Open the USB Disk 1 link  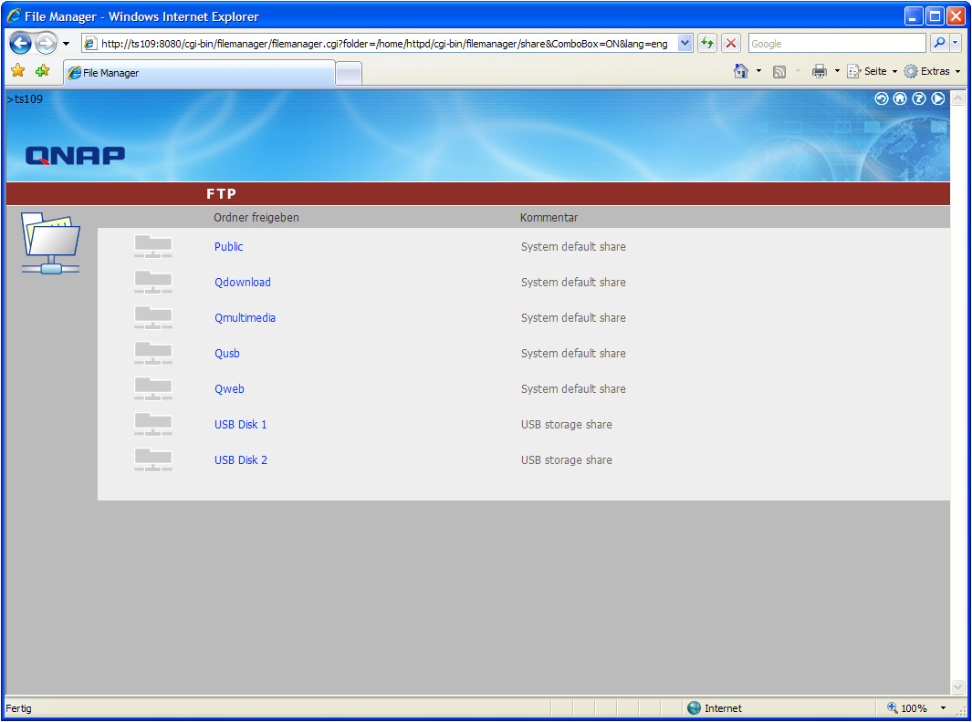tap(241, 425)
